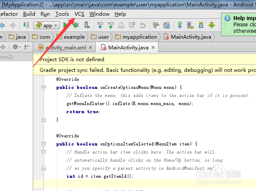This screenshot has height=191, width=256.
Task: Select the user breadcrumb folder
Action: (x=100, y=37)
